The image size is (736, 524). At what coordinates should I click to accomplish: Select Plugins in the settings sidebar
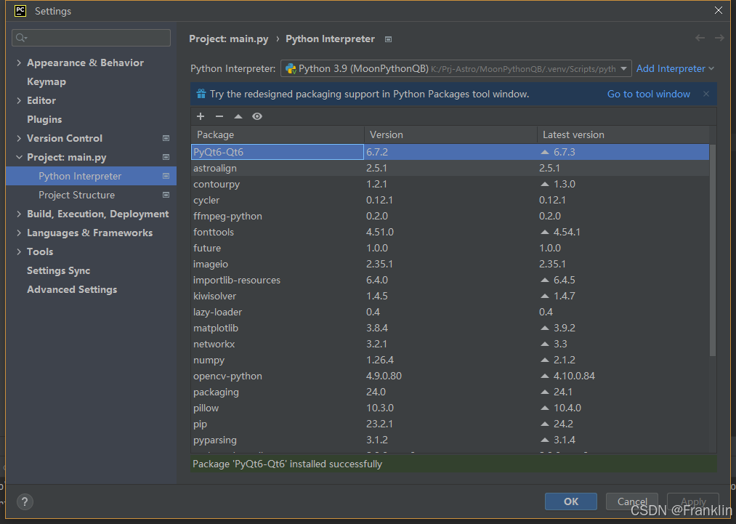pos(44,119)
